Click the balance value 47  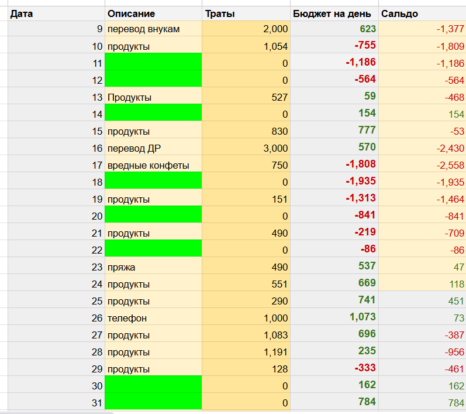point(422,266)
